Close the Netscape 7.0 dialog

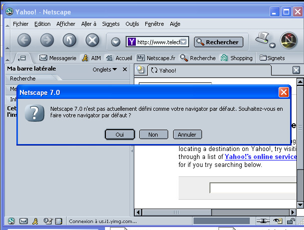point(284,92)
